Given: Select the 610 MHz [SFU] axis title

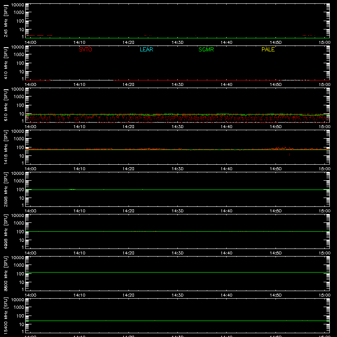Looking at the screenshot, I should coord(6,105).
